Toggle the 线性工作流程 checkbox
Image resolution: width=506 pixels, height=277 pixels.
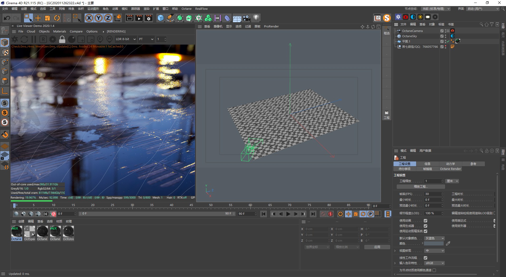(x=425, y=258)
